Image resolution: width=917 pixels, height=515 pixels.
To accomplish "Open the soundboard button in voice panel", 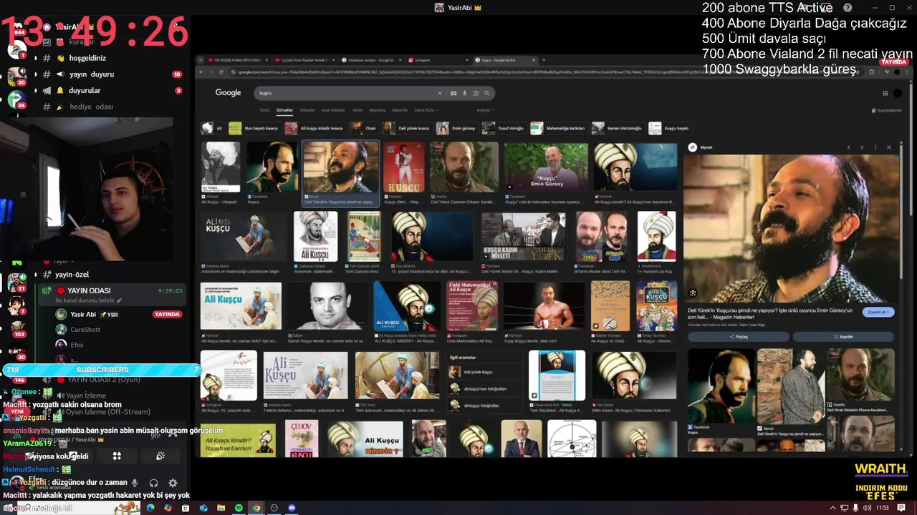I will coord(160,456).
